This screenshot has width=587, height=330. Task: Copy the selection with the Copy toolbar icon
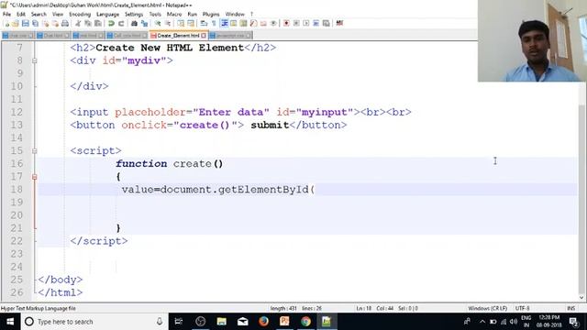pyautogui.click(x=88, y=24)
